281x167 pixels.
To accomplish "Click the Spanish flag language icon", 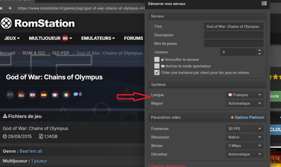I will pos(44,95).
